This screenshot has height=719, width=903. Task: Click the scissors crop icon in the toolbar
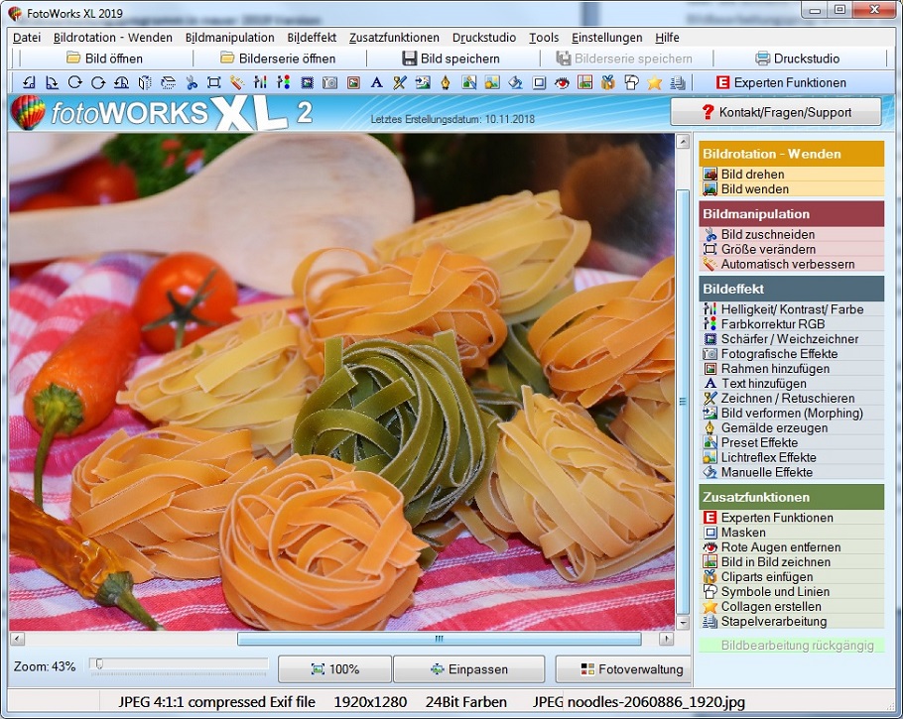[191, 83]
